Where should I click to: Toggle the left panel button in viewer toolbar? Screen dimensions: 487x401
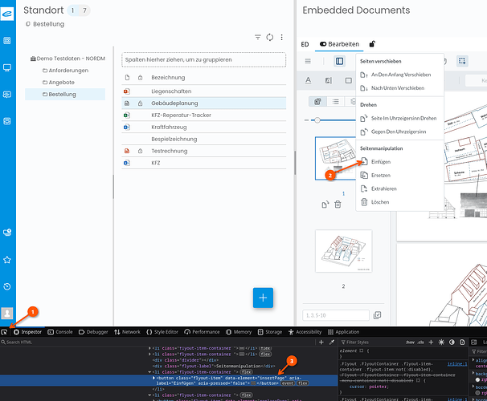tap(339, 61)
